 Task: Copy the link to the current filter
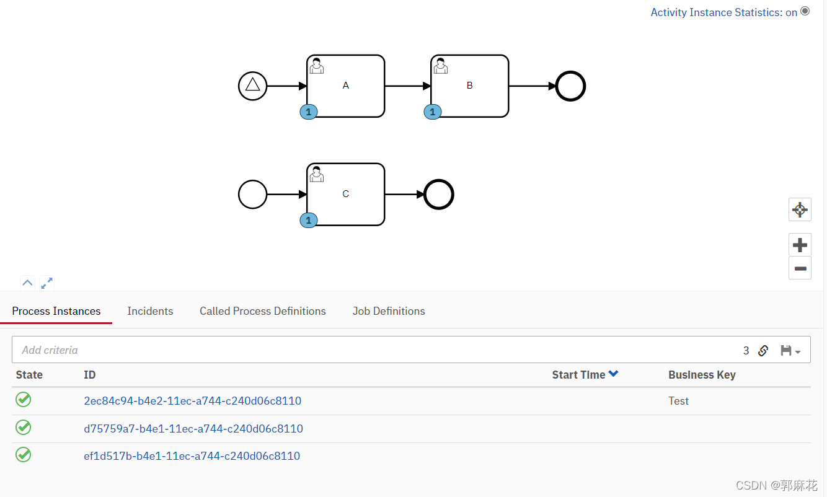[x=763, y=350]
